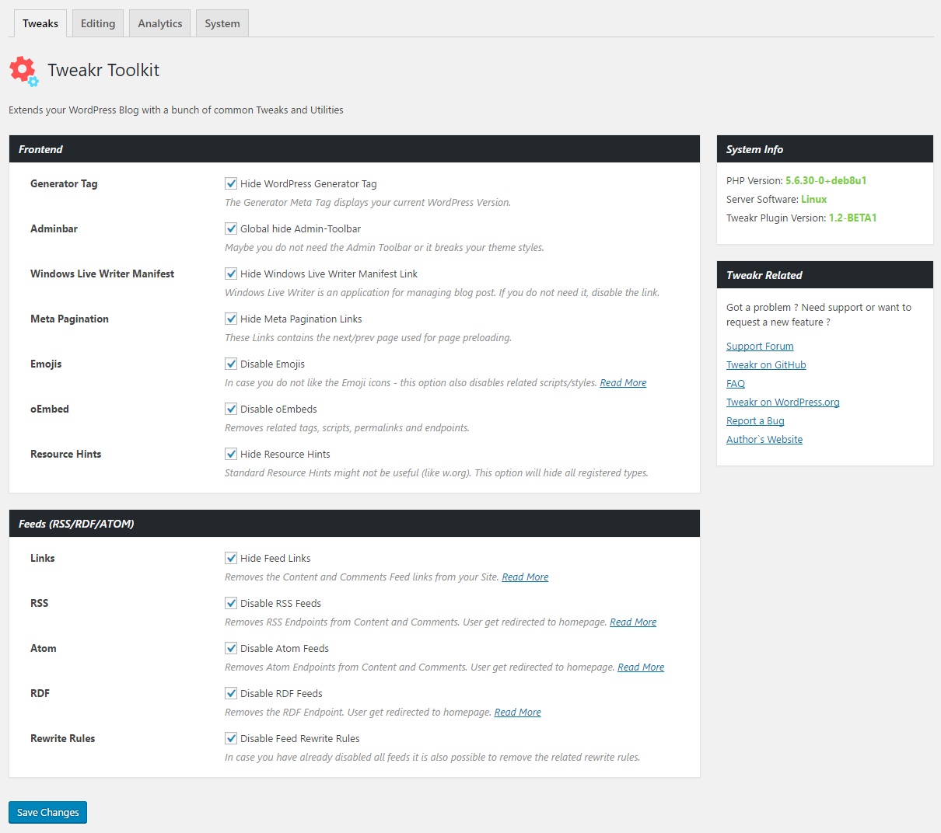Click plugin version 1.2-BETA1 value
Screen dimensions: 941x833
pyautogui.click(x=853, y=218)
